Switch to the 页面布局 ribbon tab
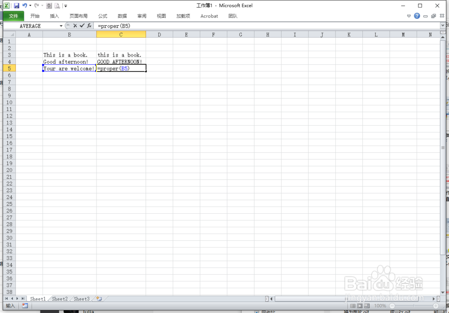This screenshot has width=449, height=313. [79, 16]
